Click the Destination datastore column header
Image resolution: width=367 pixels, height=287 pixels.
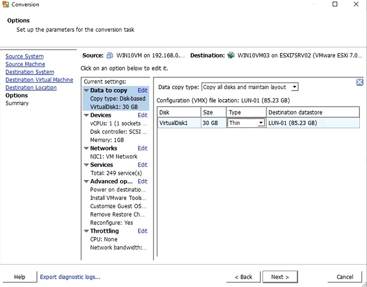313,112
